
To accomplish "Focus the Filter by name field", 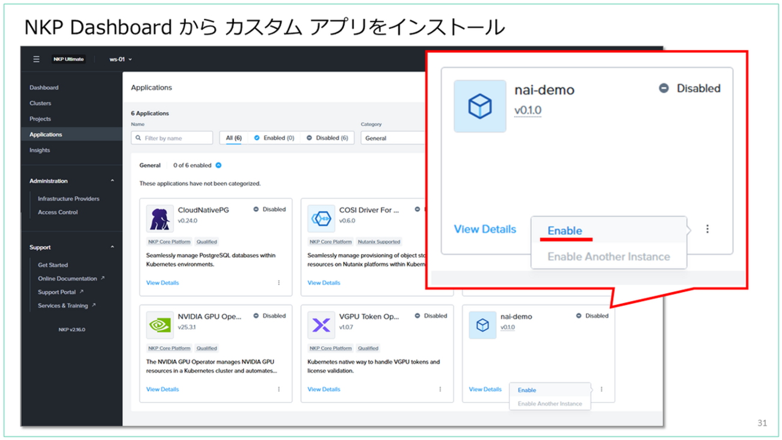I will click(172, 138).
